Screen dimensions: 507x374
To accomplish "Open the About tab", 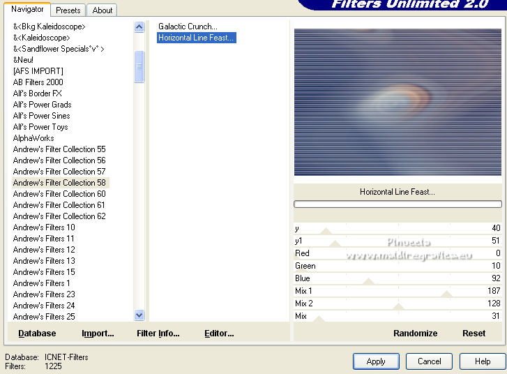I will click(103, 10).
